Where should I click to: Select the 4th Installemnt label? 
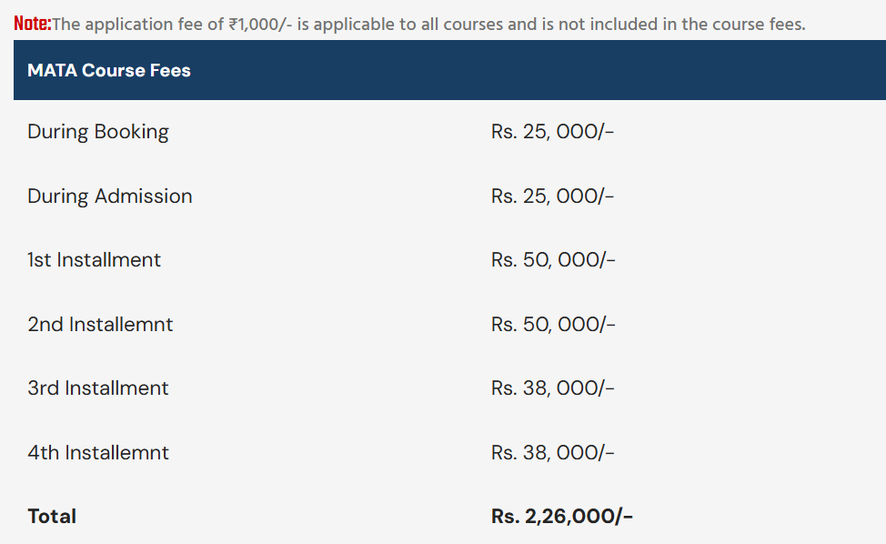point(98,453)
